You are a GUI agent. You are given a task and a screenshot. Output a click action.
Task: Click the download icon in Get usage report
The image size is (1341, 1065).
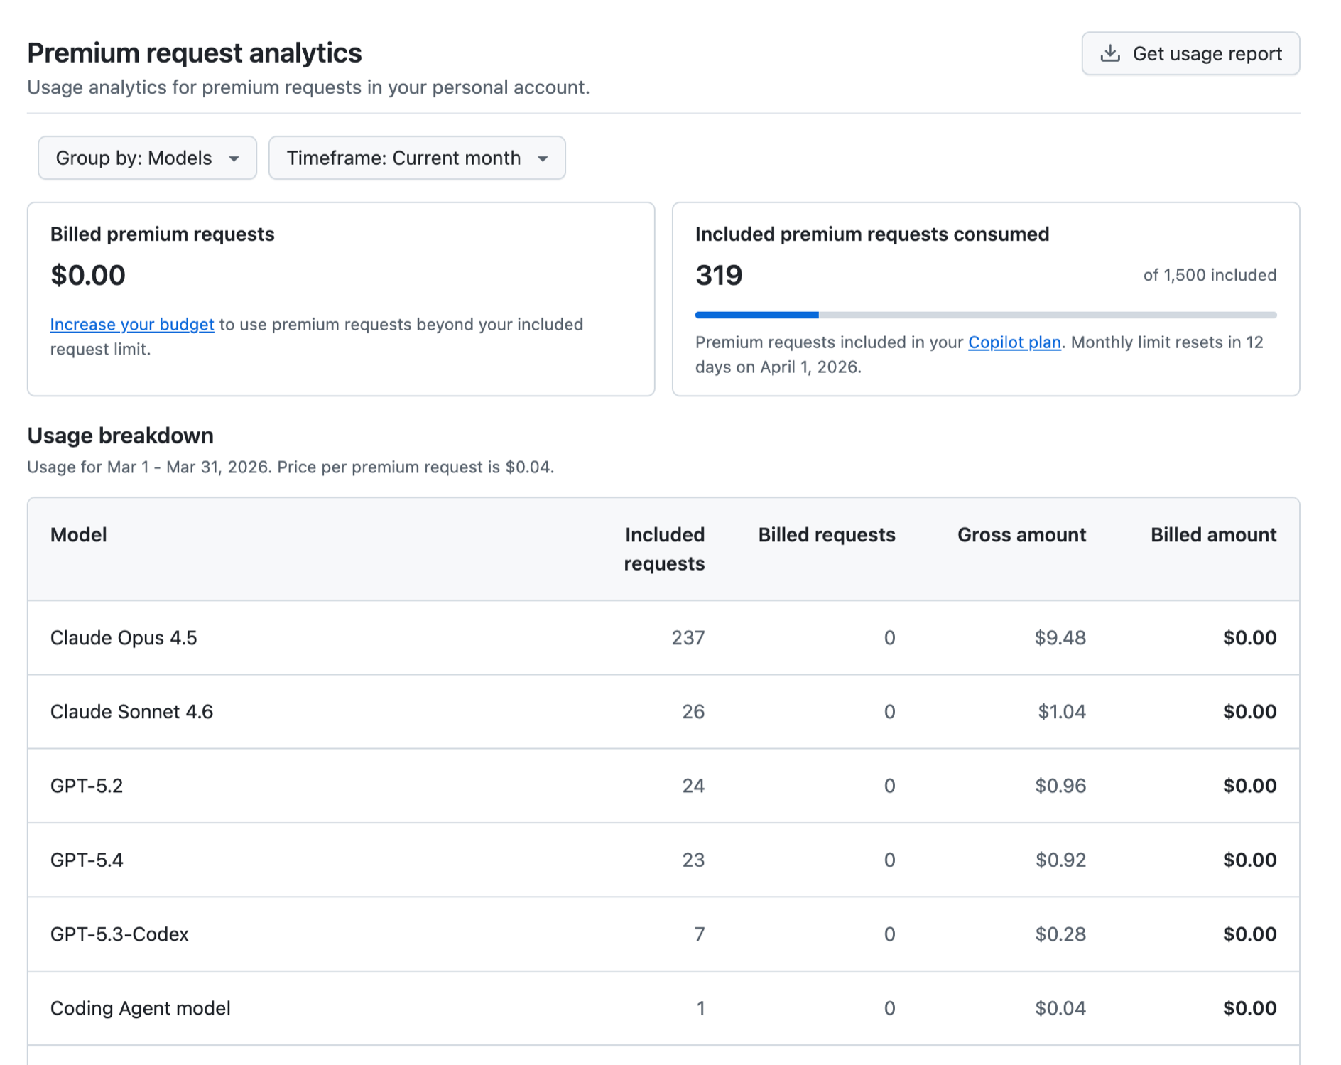coord(1109,54)
